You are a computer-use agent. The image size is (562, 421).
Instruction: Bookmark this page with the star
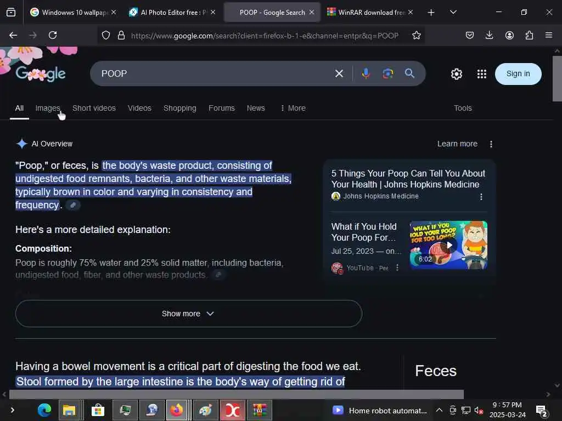(x=416, y=35)
